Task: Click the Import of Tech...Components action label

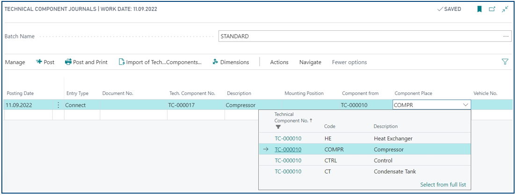Action: click(164, 62)
